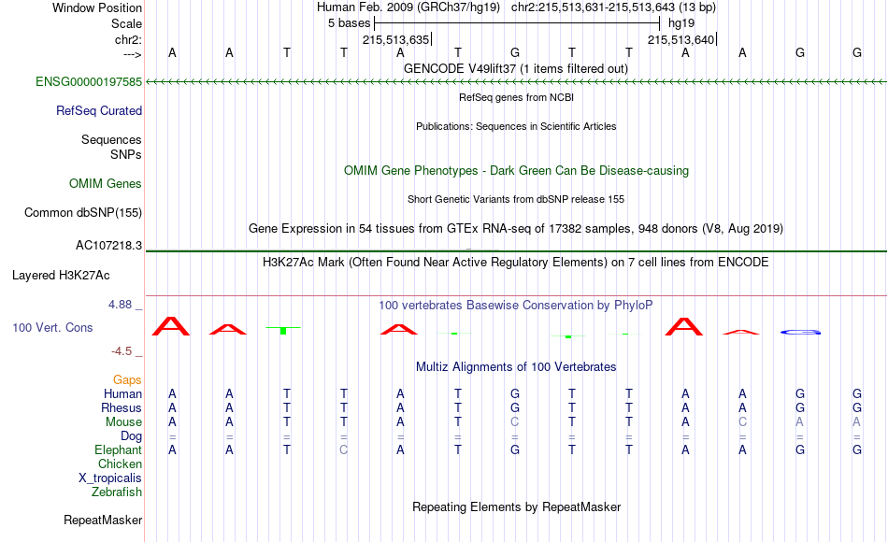The image size is (888, 542).
Task: Click the RepeatMasker track label
Action: (103, 520)
